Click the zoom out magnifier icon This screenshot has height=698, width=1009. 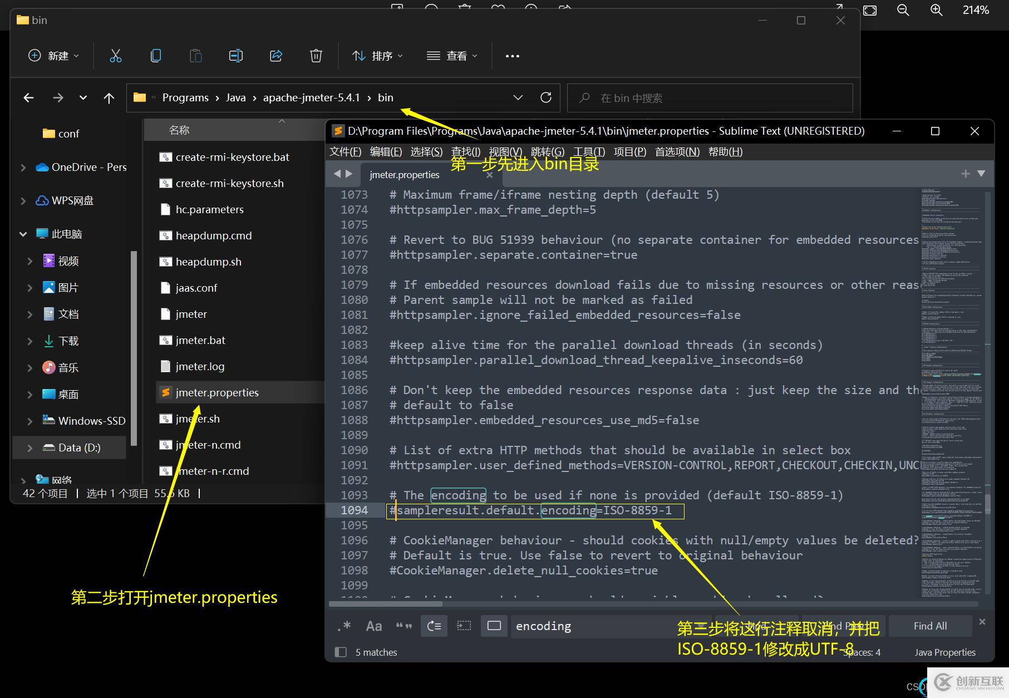tap(903, 10)
